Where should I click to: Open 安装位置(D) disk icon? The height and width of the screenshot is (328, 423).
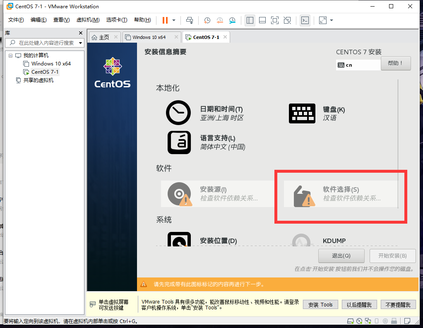179,239
